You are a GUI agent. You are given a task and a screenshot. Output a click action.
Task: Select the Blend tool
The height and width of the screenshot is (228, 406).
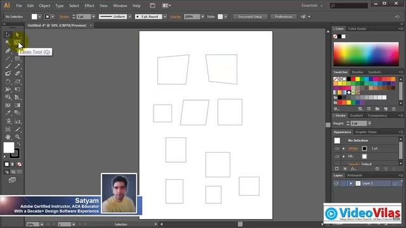[x=17, y=113]
